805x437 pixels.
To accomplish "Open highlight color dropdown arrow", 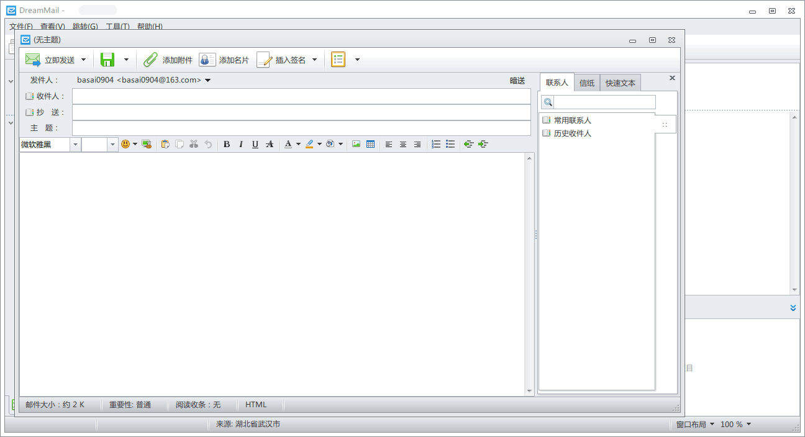I will coord(319,144).
